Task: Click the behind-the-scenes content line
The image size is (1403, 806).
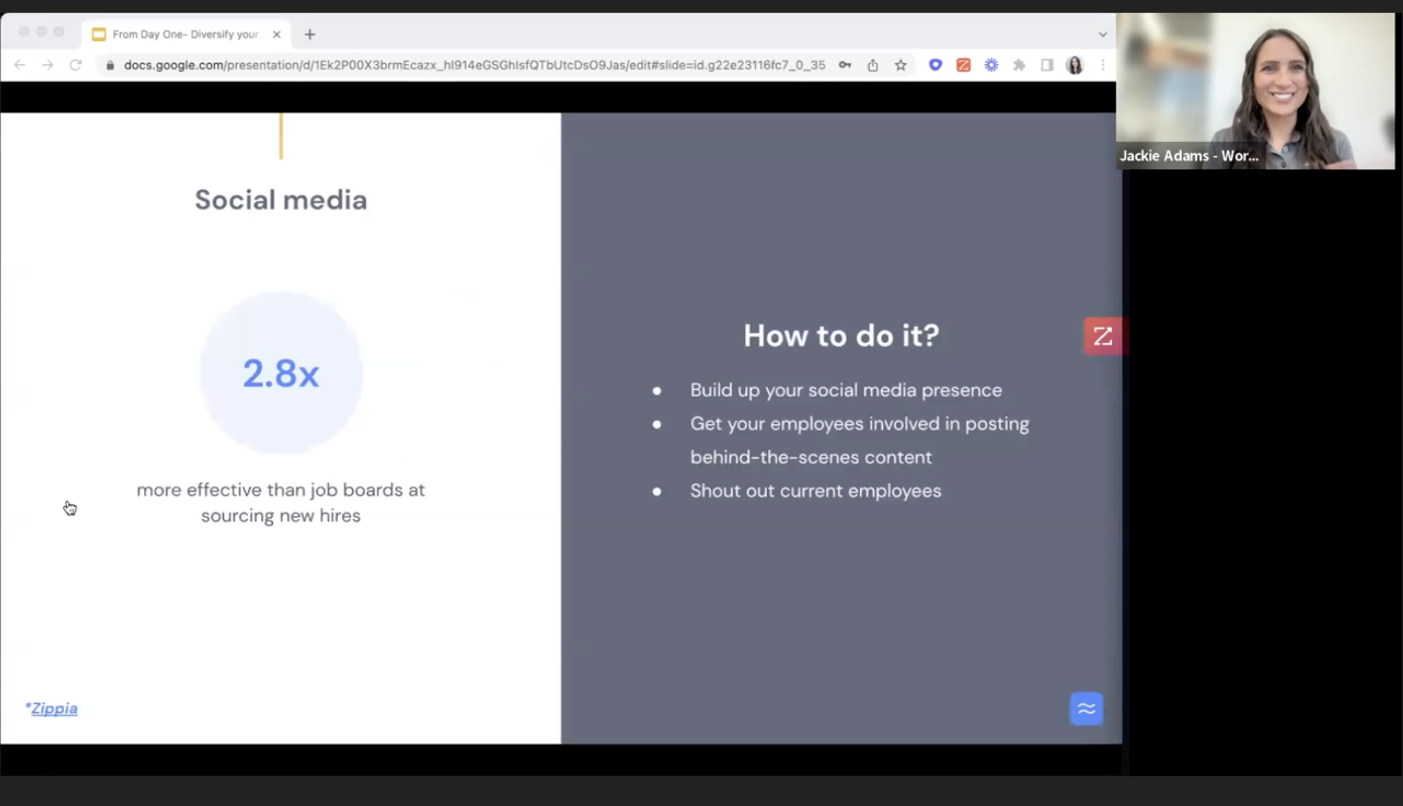Action: pyautogui.click(x=811, y=457)
